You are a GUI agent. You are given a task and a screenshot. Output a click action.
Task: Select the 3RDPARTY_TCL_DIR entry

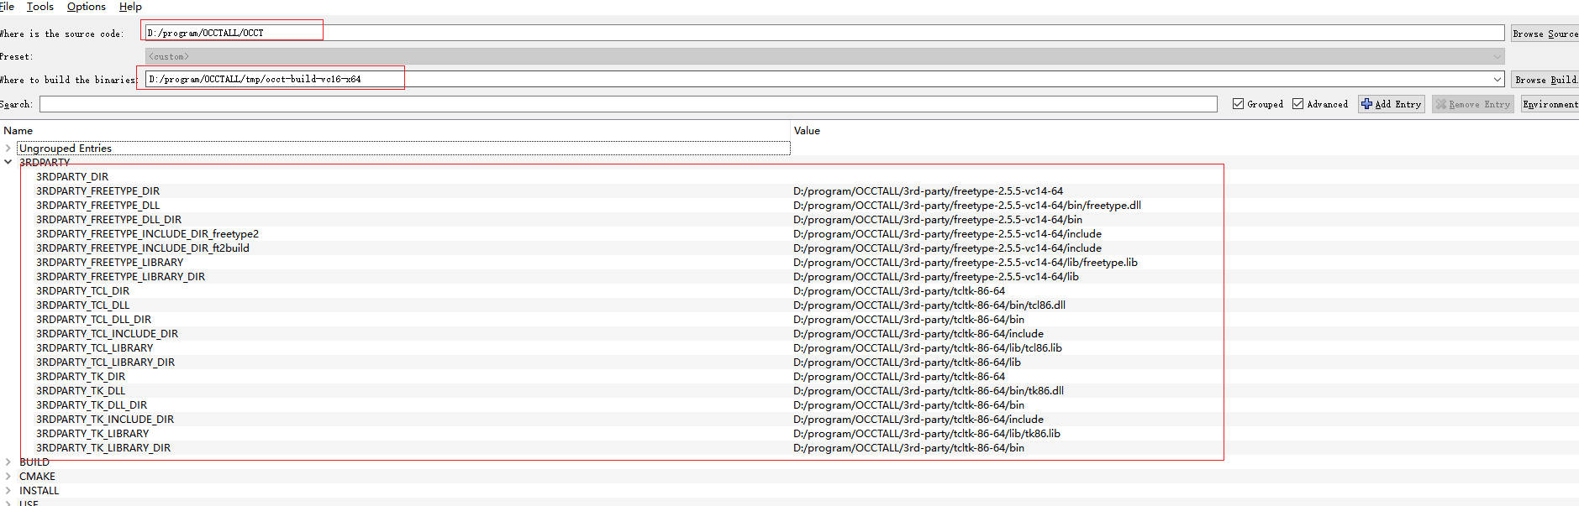click(82, 291)
